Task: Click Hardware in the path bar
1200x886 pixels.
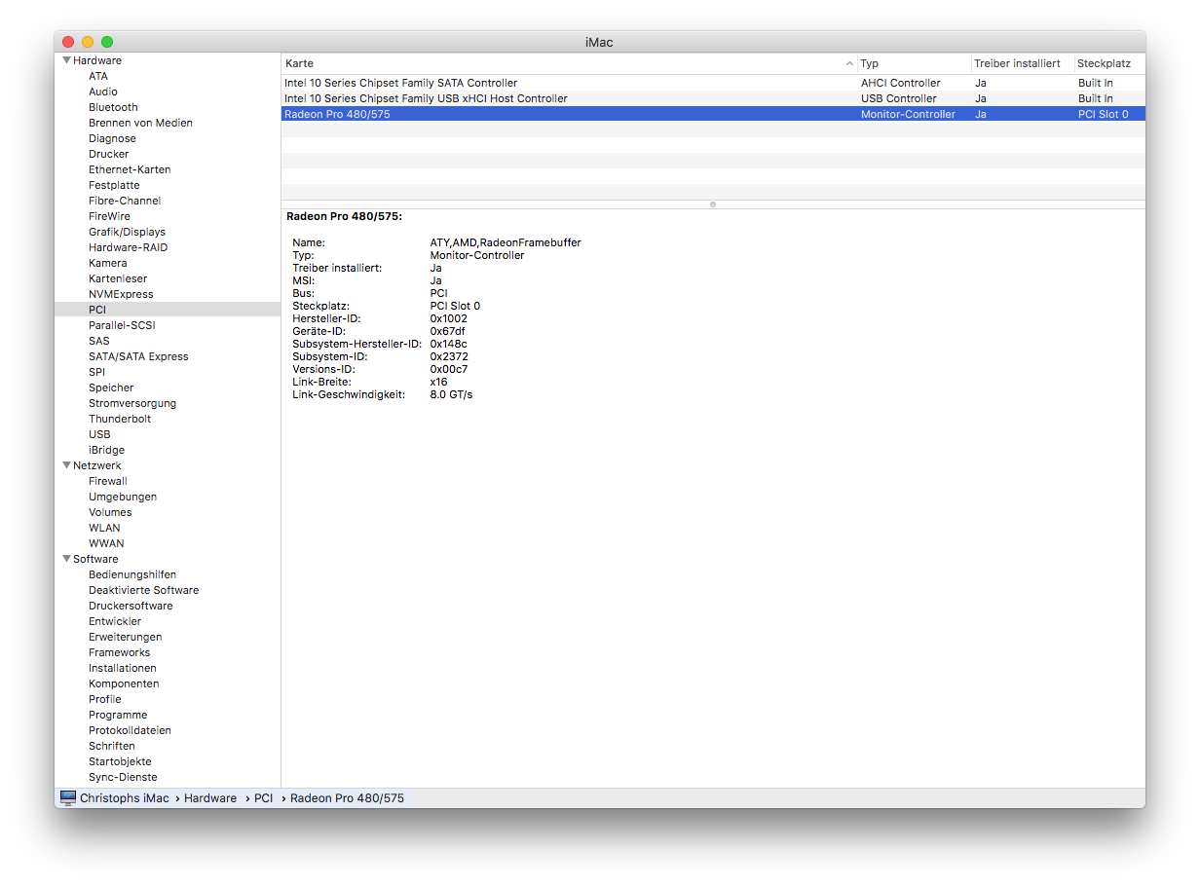Action: coord(210,798)
